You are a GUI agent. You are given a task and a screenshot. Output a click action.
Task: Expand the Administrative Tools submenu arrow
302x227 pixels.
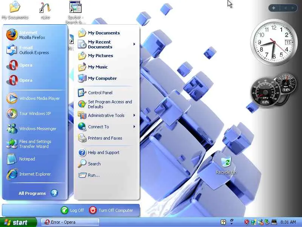point(134,115)
